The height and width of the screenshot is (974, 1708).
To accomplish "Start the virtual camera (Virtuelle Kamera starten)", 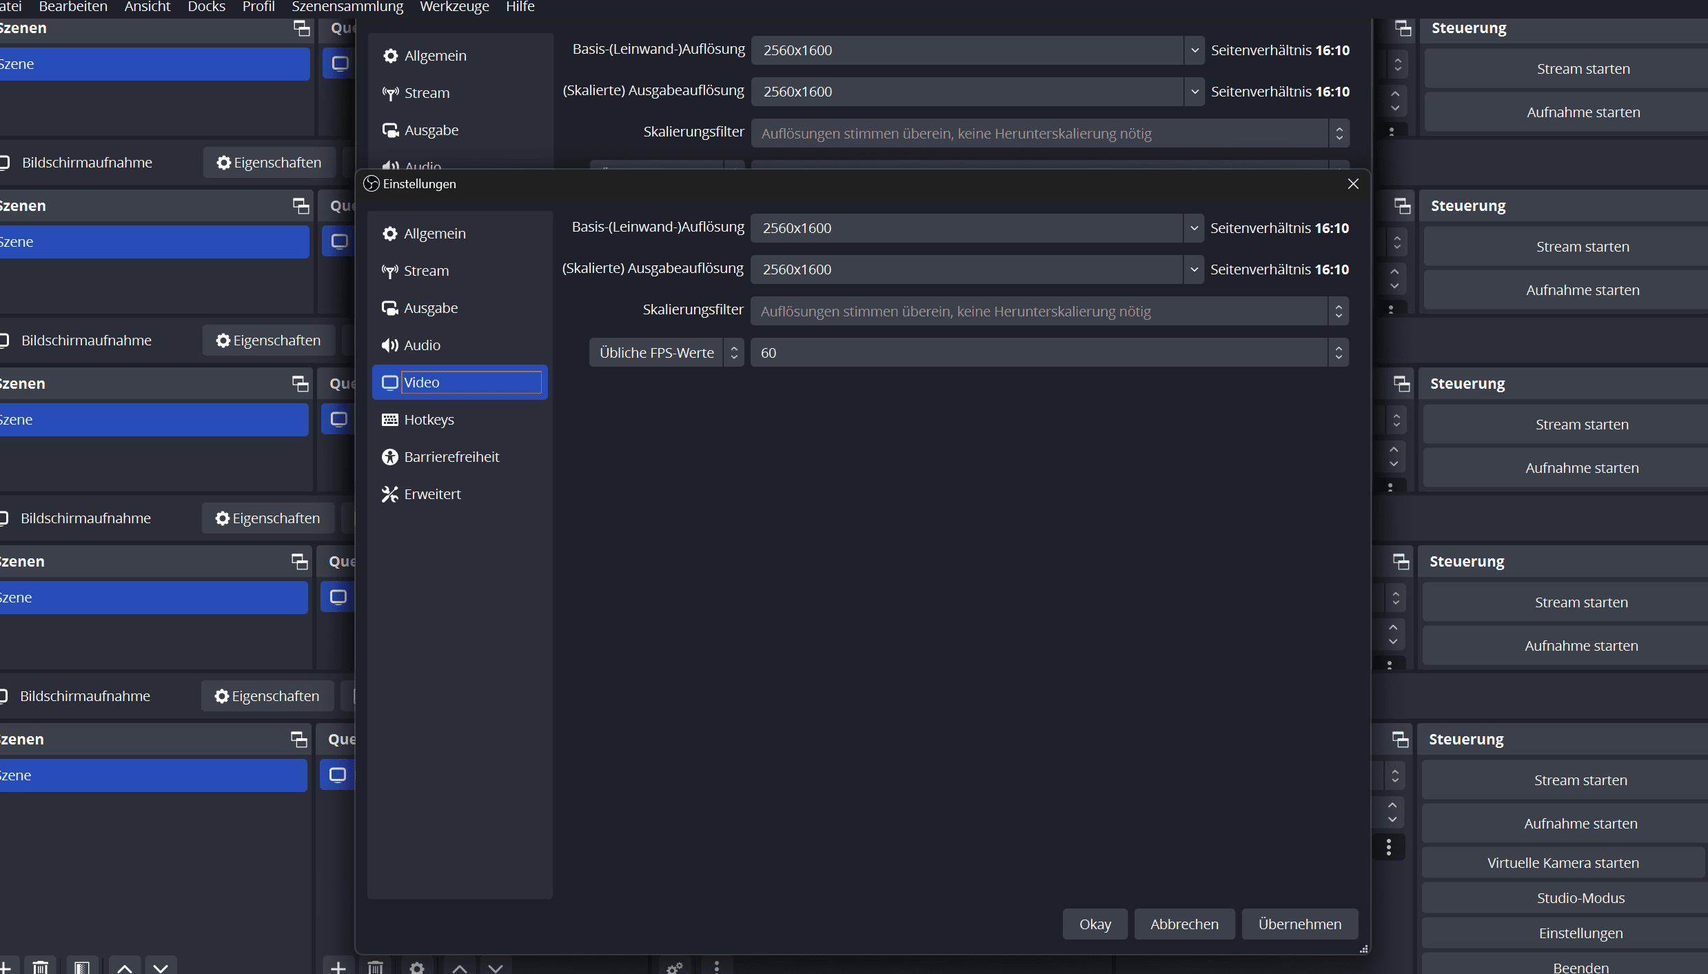I will (x=1563, y=863).
